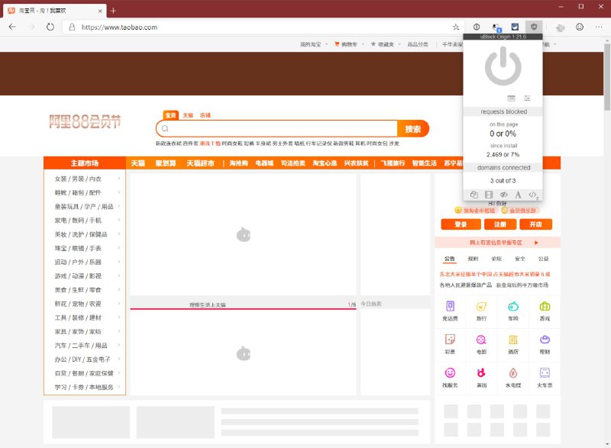Switch to the 规则 rules tab
This screenshot has height=448, width=611.
(x=473, y=259)
